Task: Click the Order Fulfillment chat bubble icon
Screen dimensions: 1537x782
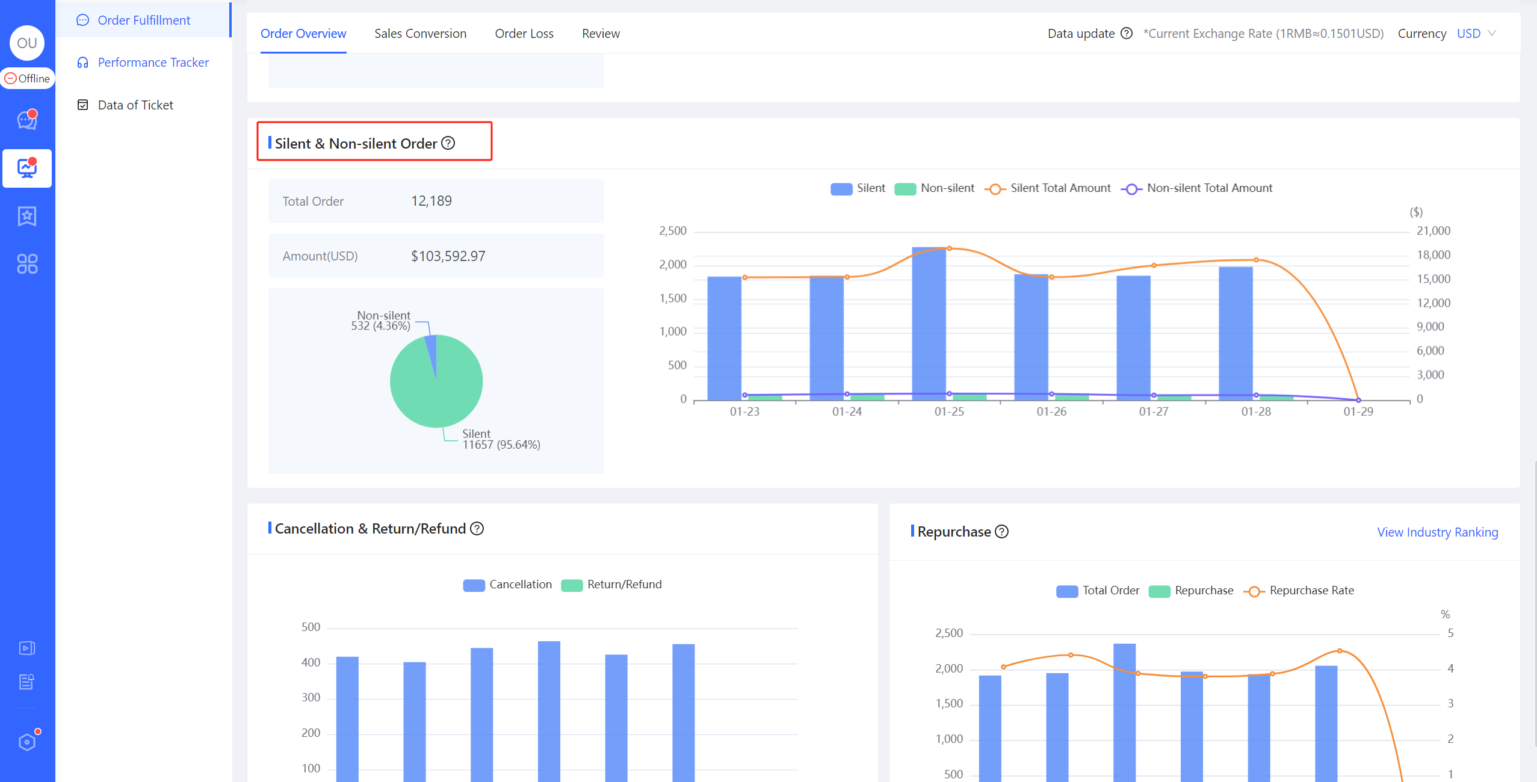Action: tap(83, 20)
